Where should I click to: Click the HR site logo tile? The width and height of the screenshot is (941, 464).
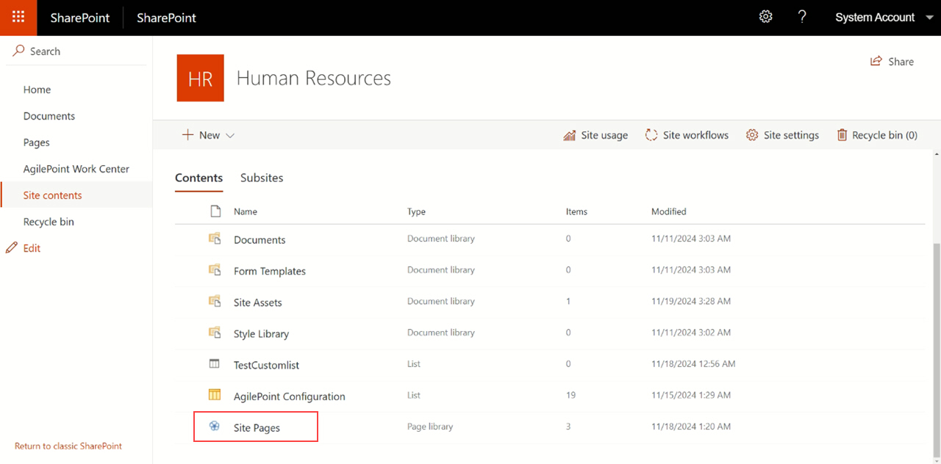pyautogui.click(x=201, y=78)
